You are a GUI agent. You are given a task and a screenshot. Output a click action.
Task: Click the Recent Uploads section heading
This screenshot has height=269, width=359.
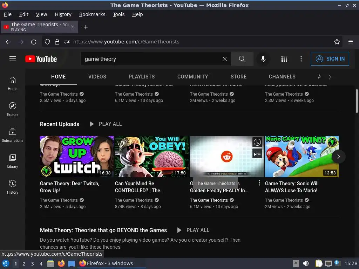pyautogui.click(x=60, y=124)
